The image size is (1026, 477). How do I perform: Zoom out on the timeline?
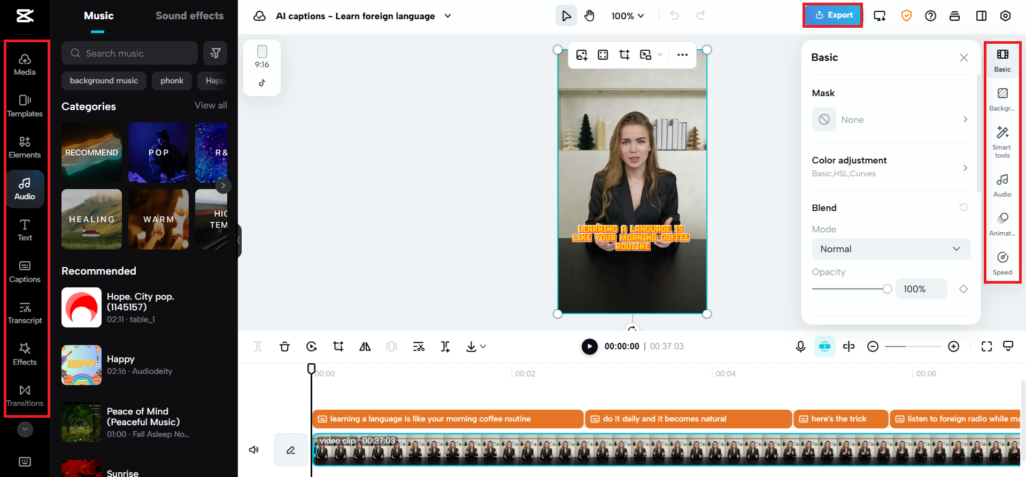coord(873,347)
